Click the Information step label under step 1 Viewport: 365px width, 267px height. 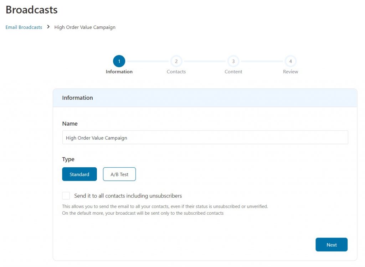(119, 72)
